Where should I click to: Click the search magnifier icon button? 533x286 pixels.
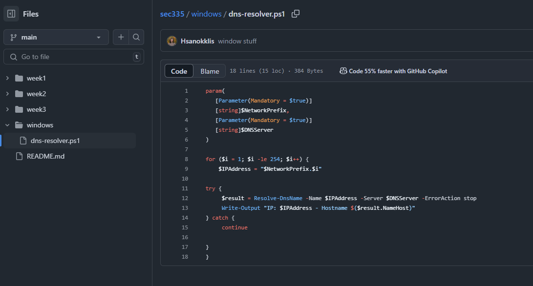(136, 37)
